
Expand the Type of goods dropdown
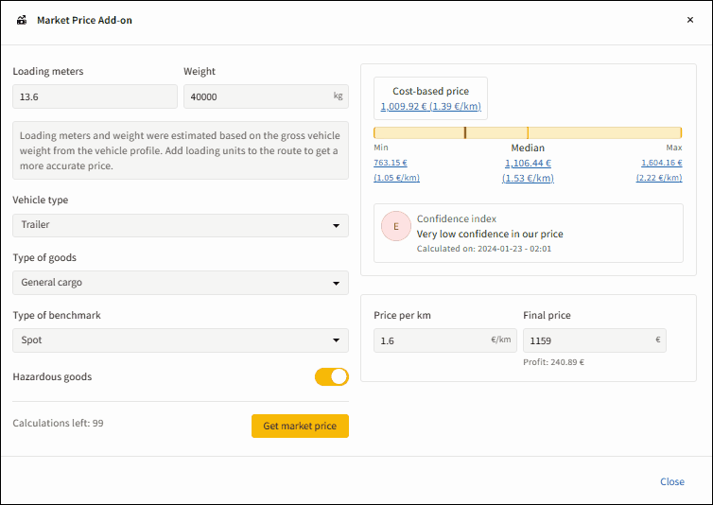tap(181, 283)
